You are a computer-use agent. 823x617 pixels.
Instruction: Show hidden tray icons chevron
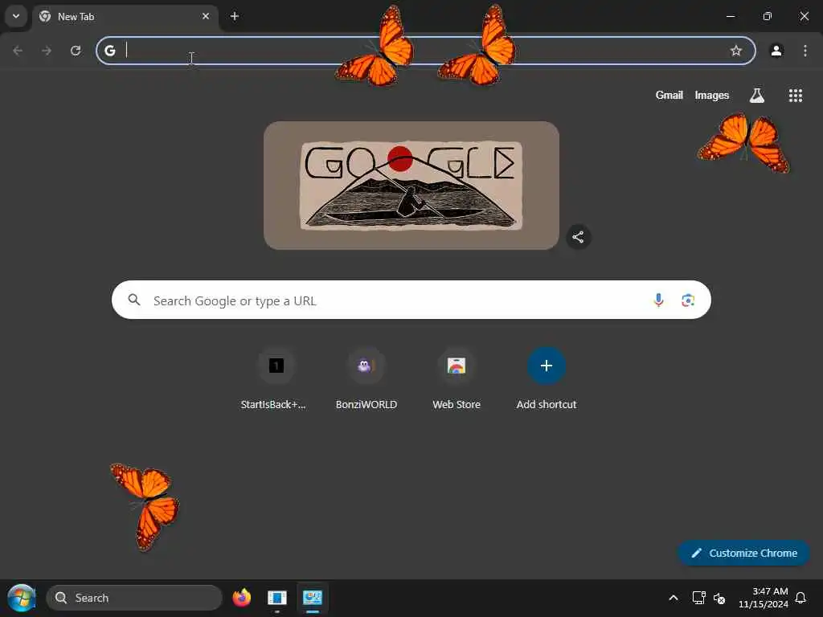[674, 598]
